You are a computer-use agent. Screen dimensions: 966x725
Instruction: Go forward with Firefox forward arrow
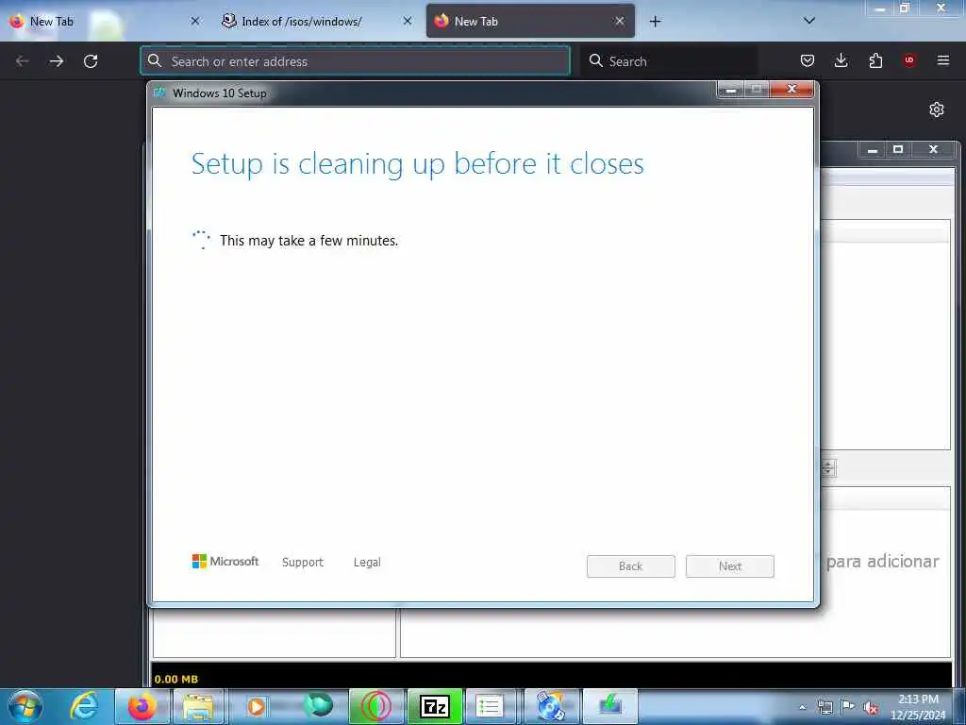(x=57, y=61)
